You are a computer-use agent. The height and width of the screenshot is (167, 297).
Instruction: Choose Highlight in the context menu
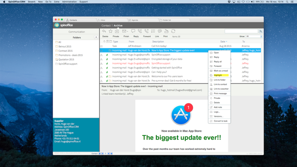click(x=219, y=75)
